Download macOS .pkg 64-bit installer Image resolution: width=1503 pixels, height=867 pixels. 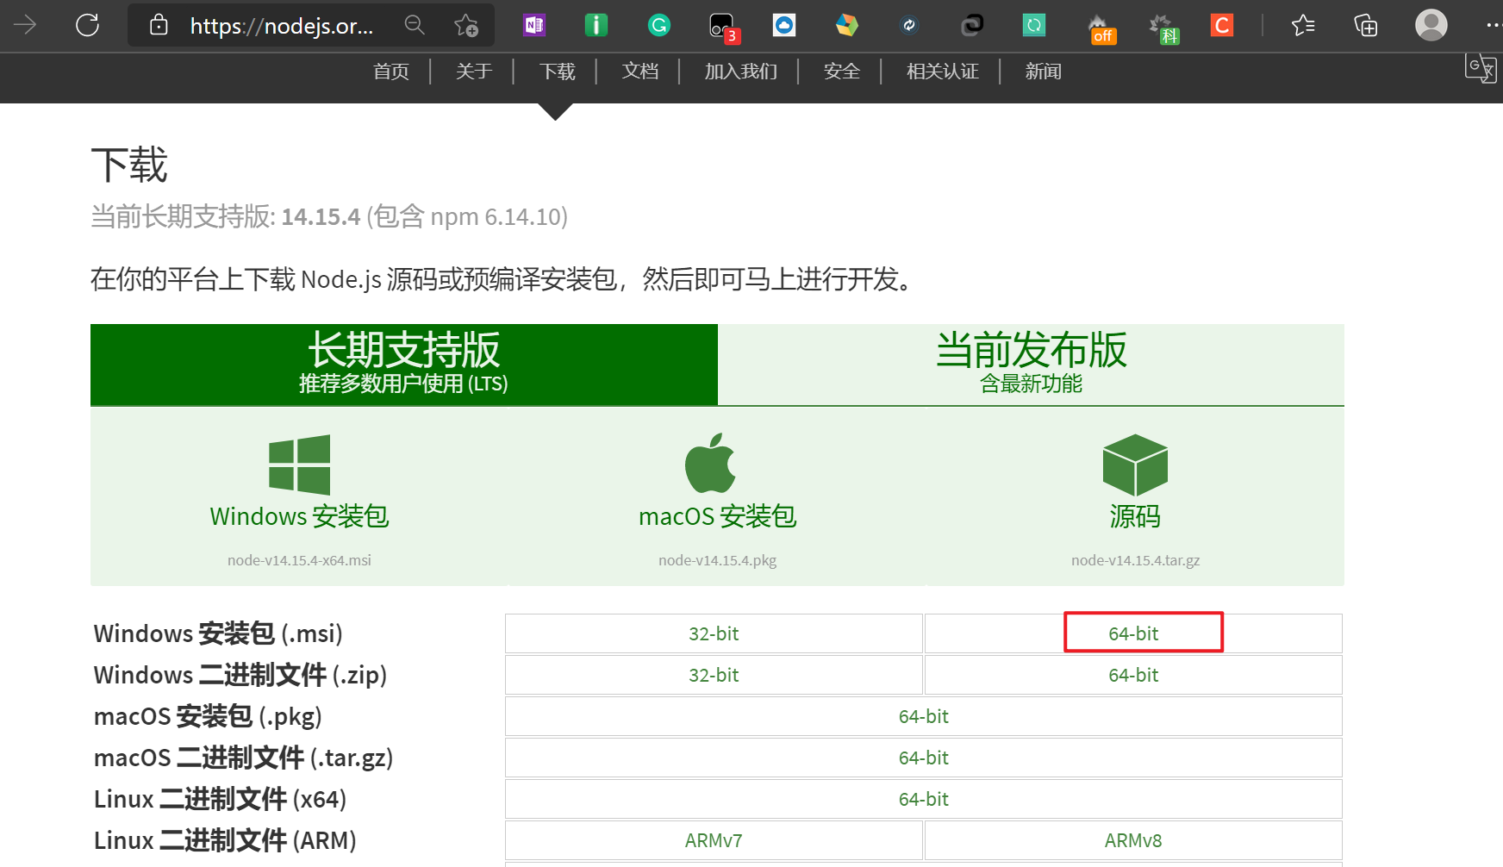coord(924,716)
